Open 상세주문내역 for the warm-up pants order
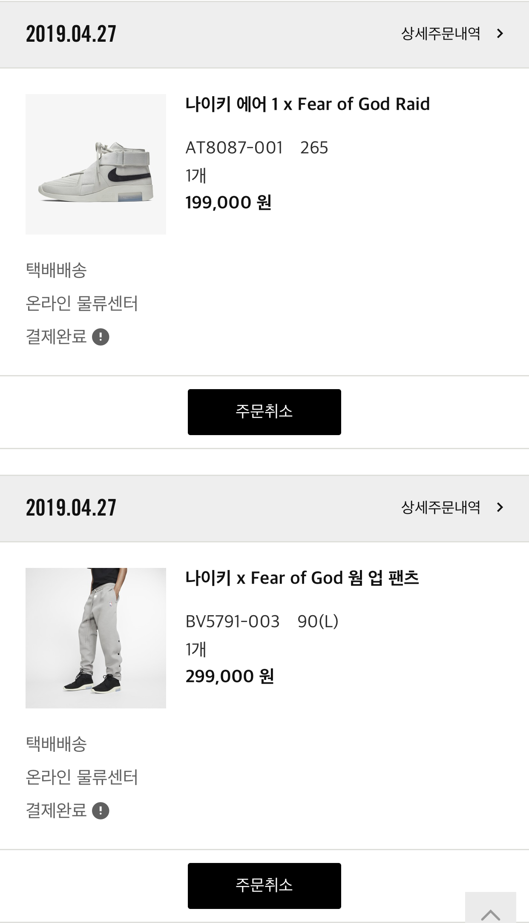The width and height of the screenshot is (529, 923). (x=441, y=507)
